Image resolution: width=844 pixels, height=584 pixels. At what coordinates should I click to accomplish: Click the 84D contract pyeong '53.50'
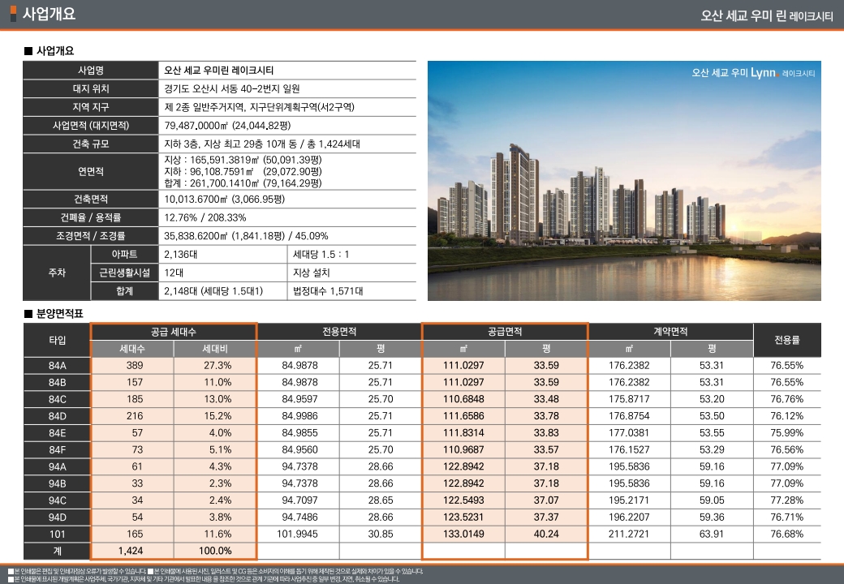pos(712,416)
